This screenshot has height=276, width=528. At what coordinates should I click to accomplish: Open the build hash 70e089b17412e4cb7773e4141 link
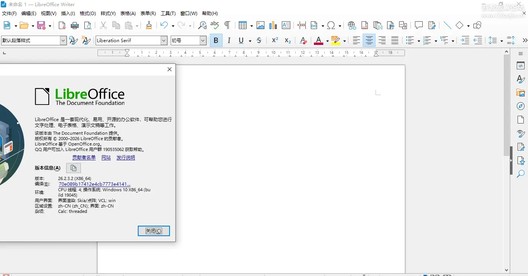point(94,184)
